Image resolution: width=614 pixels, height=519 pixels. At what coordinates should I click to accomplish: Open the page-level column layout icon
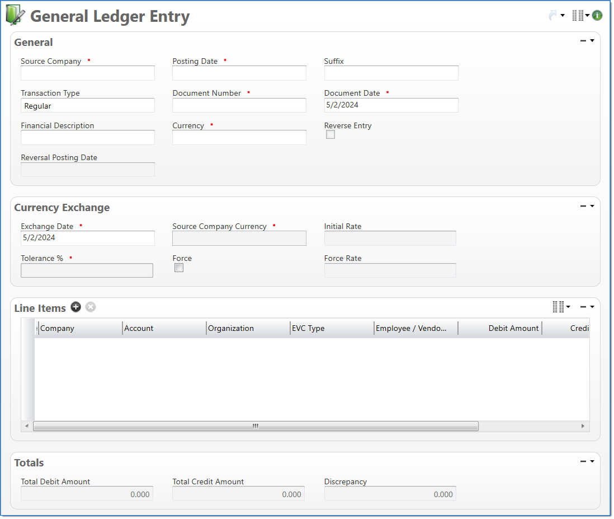578,16
